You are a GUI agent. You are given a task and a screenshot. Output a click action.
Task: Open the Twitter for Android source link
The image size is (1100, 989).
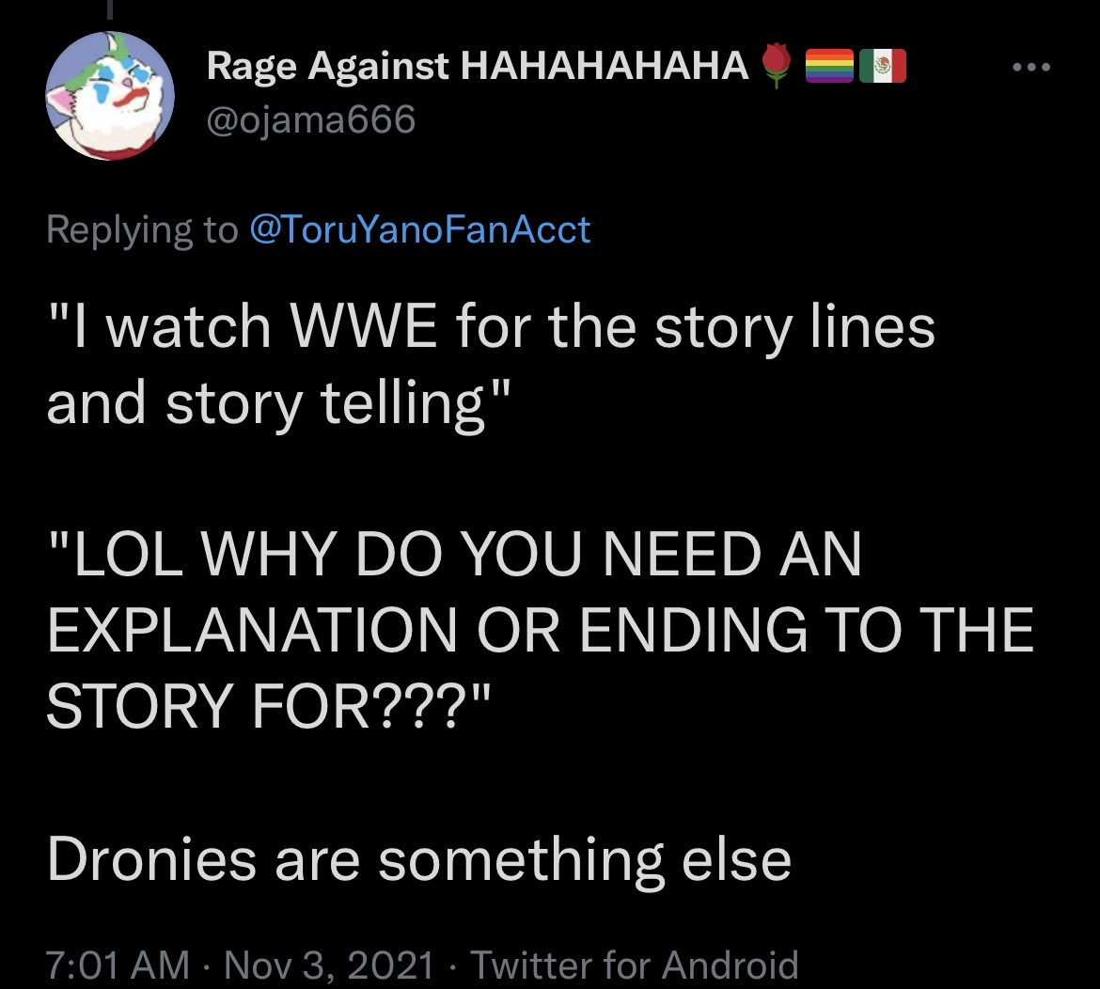[x=635, y=965]
